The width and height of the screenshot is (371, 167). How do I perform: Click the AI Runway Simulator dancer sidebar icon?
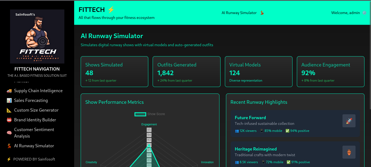click(x=9, y=146)
